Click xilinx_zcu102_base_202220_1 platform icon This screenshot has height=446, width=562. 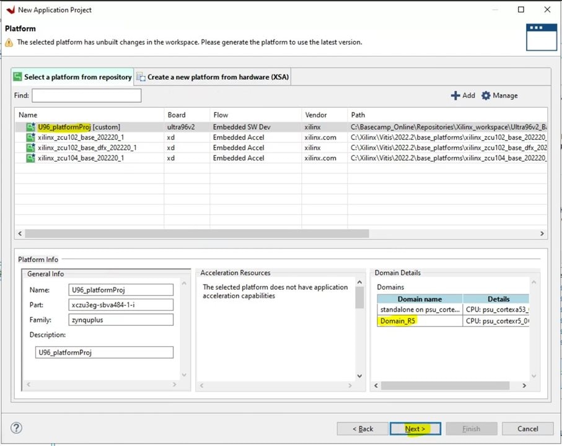click(30, 138)
